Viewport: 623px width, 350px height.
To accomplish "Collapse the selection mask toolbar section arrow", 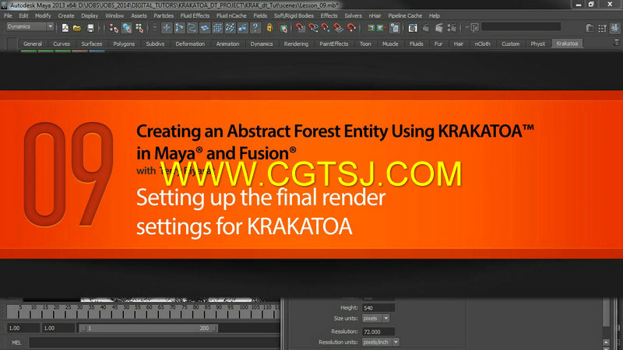I will pos(155,28).
